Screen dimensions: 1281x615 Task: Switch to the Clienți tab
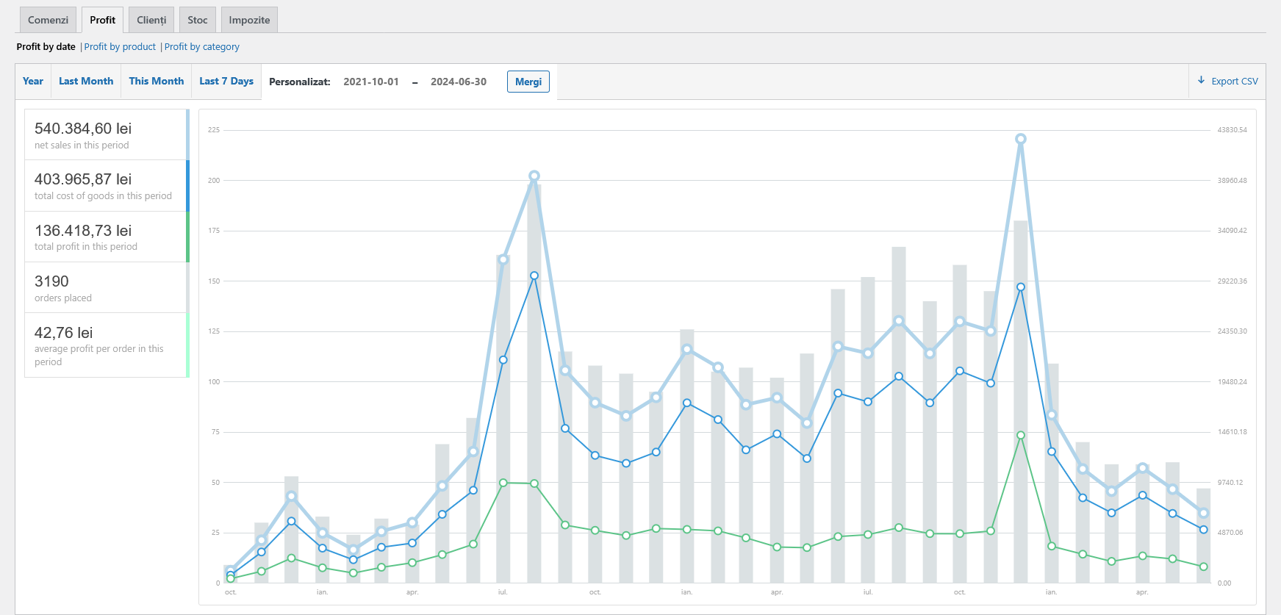point(151,20)
